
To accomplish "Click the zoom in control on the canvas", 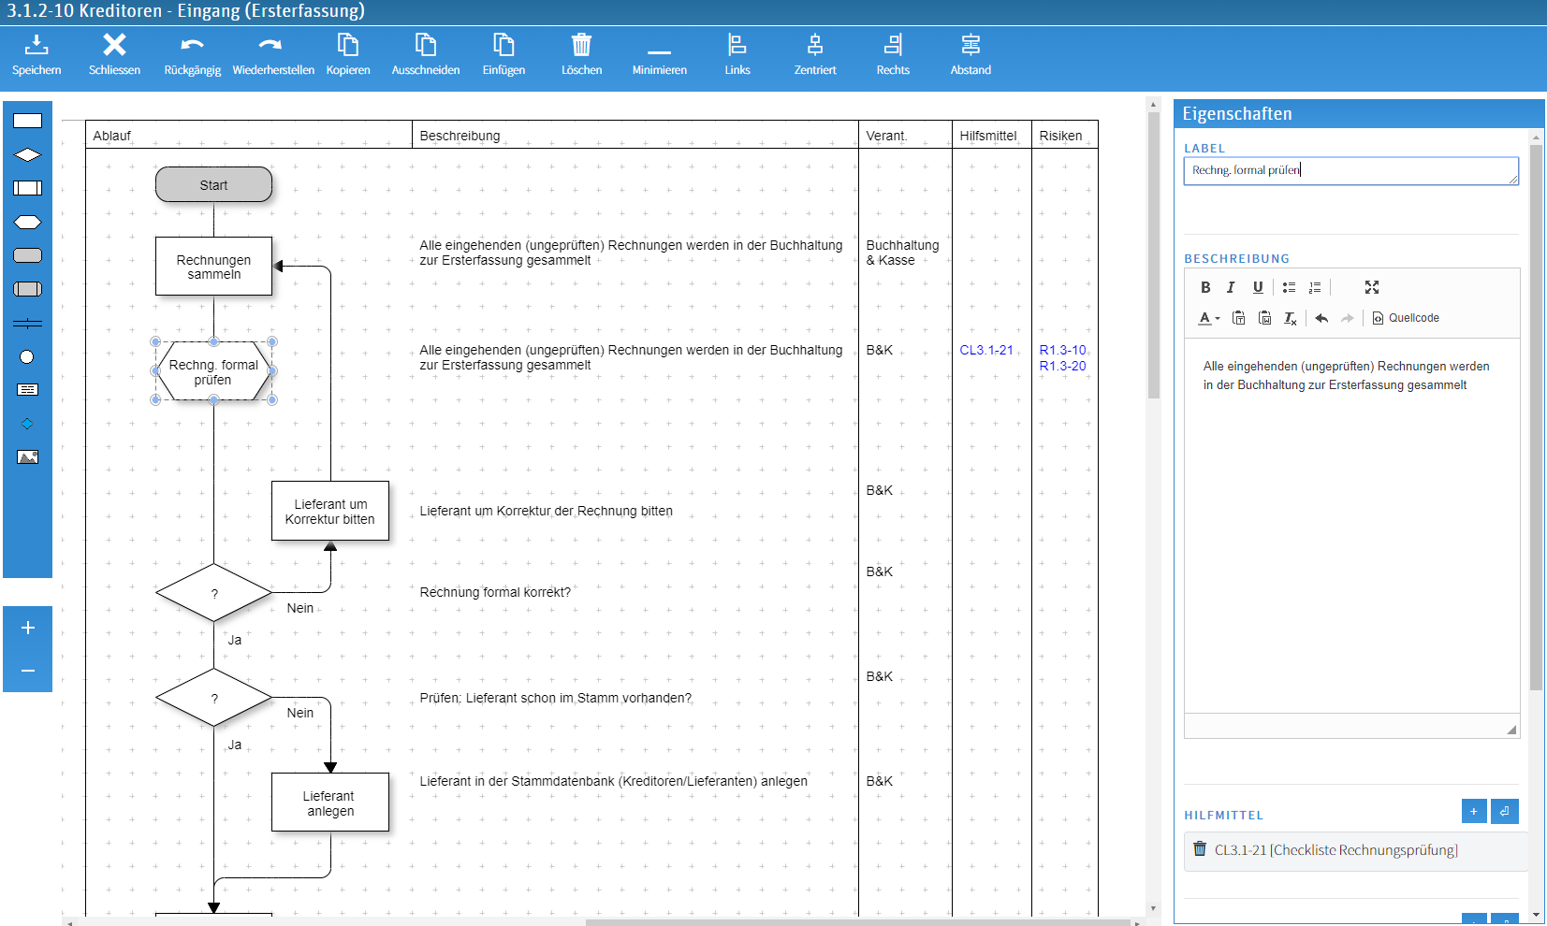I will 27,628.
